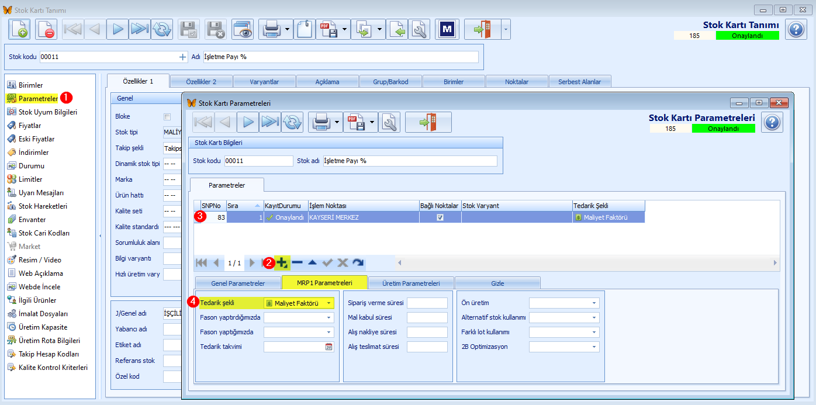Click the grid's horizontal scrollbar right arrow

coord(775,263)
